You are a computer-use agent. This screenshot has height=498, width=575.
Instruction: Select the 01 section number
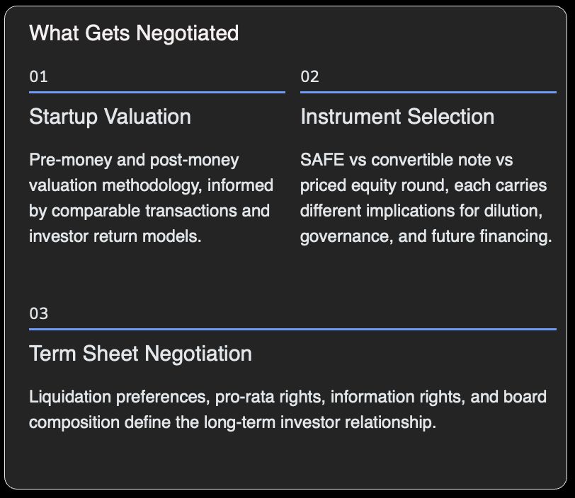click(39, 76)
